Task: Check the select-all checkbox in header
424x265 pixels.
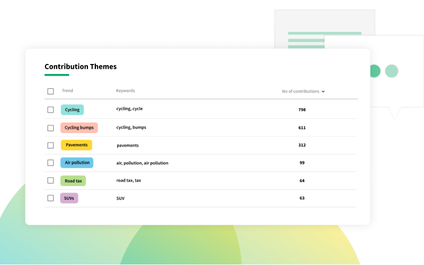Action: pos(50,91)
